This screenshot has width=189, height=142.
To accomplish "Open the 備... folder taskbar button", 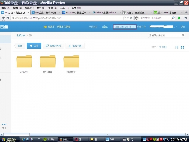I will click(x=96, y=139).
